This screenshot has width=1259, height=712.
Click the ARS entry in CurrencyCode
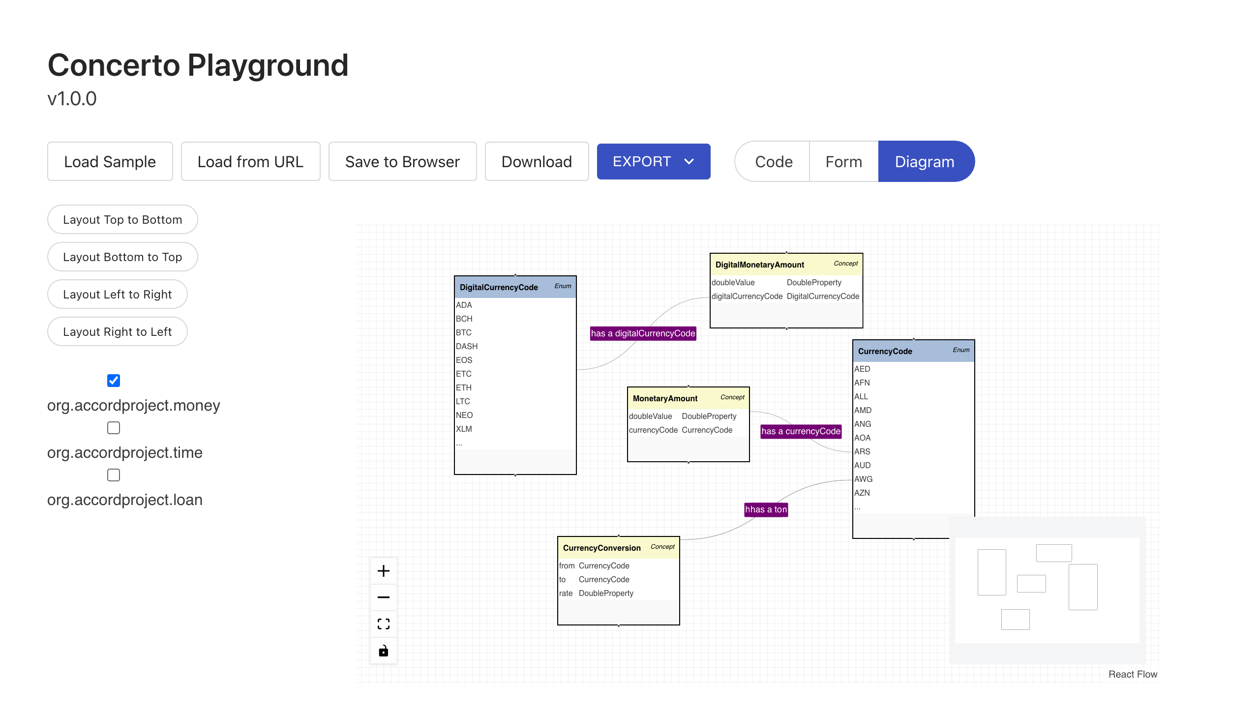[x=862, y=451]
